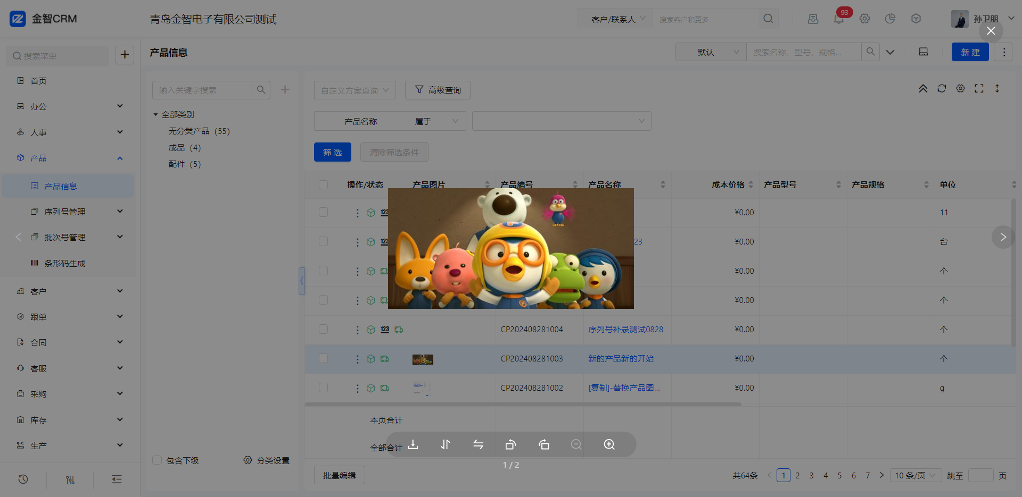1022x497 pixels.
Task: Open the 默认 search scheme dropdown
Action: pos(711,52)
